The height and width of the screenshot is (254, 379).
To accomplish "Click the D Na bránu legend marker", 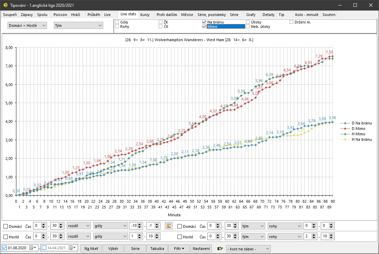I will tap(345, 123).
